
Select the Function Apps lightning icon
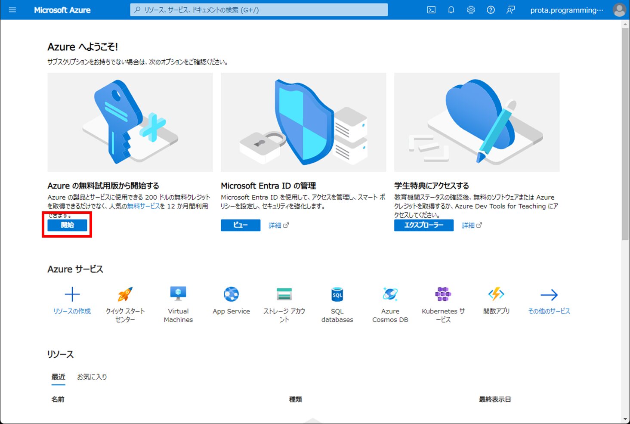pyautogui.click(x=496, y=294)
